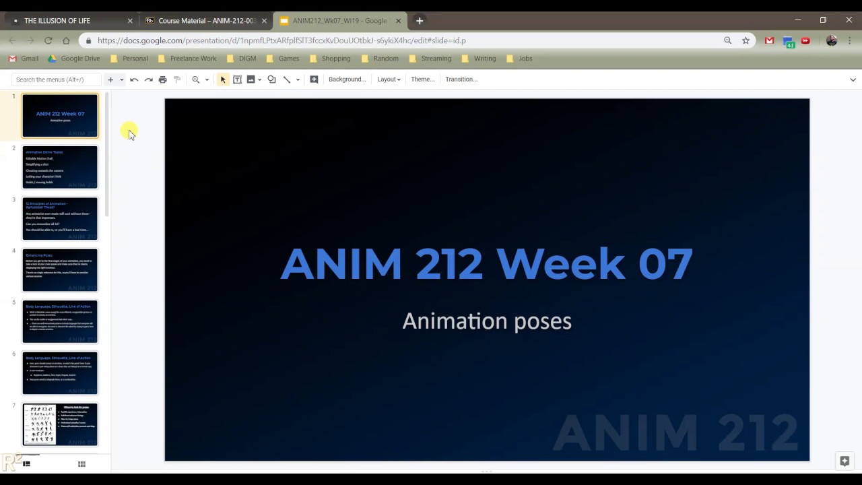The width and height of the screenshot is (862, 485).
Task: Navigate back in browser
Action: pos(12,40)
